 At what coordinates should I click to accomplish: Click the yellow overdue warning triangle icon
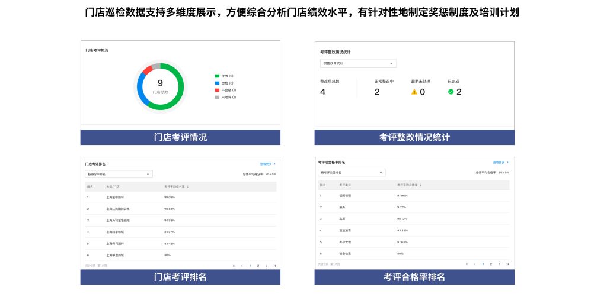pos(414,92)
